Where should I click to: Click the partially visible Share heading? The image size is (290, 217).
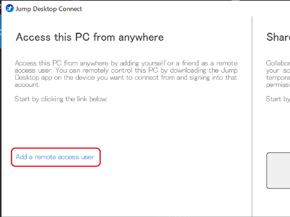point(278,37)
